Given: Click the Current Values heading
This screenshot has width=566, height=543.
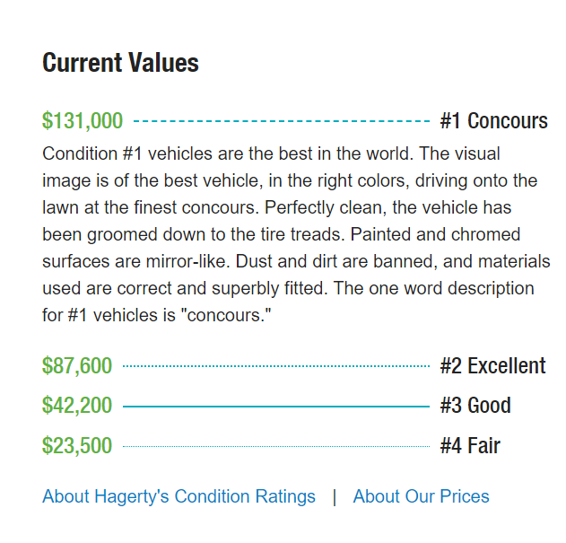Looking at the screenshot, I should point(120,63).
